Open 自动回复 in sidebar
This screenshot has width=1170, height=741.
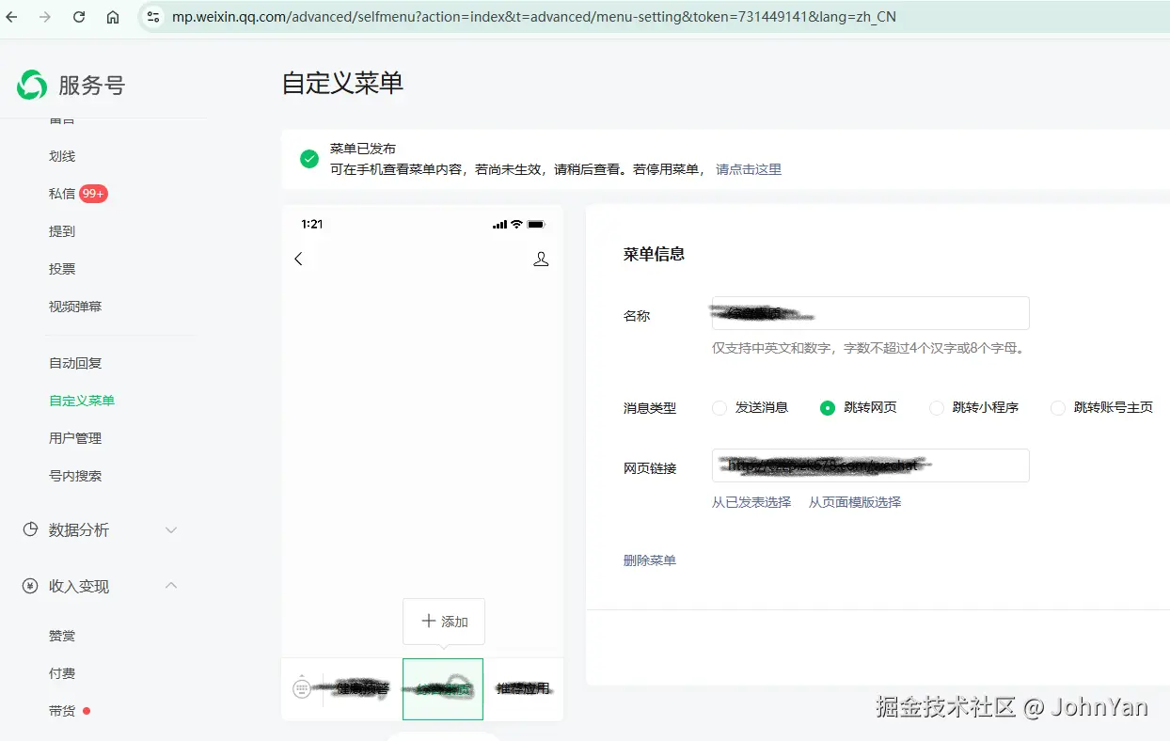coord(75,363)
